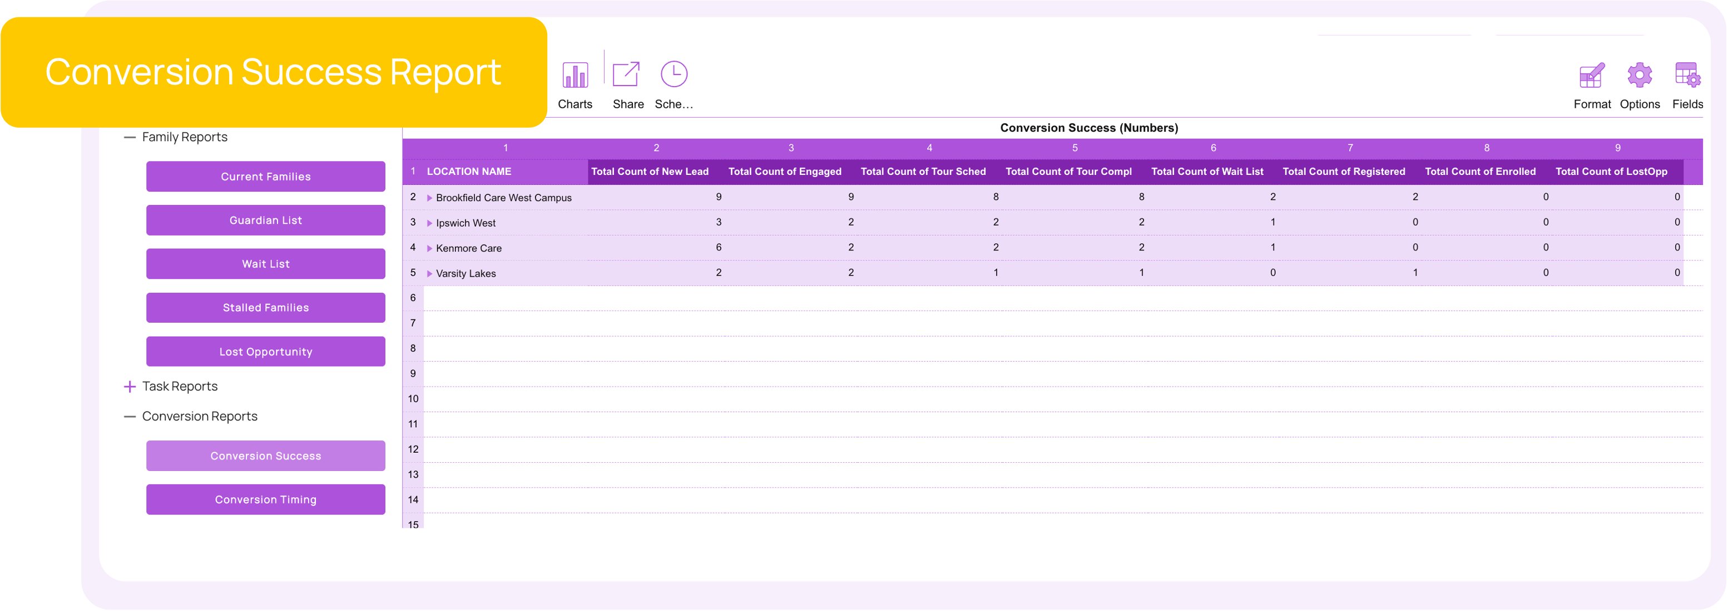Viewport: 1728px width, 611px height.
Task: Select row number 10
Action: tap(413, 399)
